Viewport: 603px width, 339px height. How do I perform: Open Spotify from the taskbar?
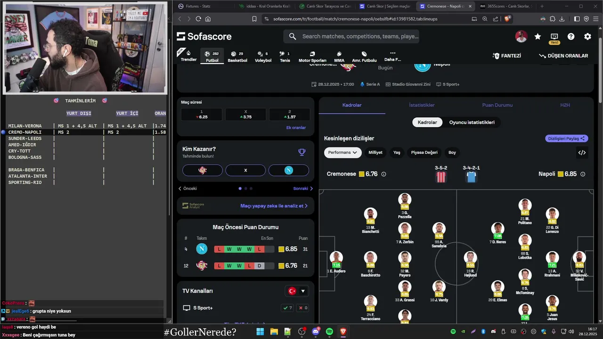[329, 331]
